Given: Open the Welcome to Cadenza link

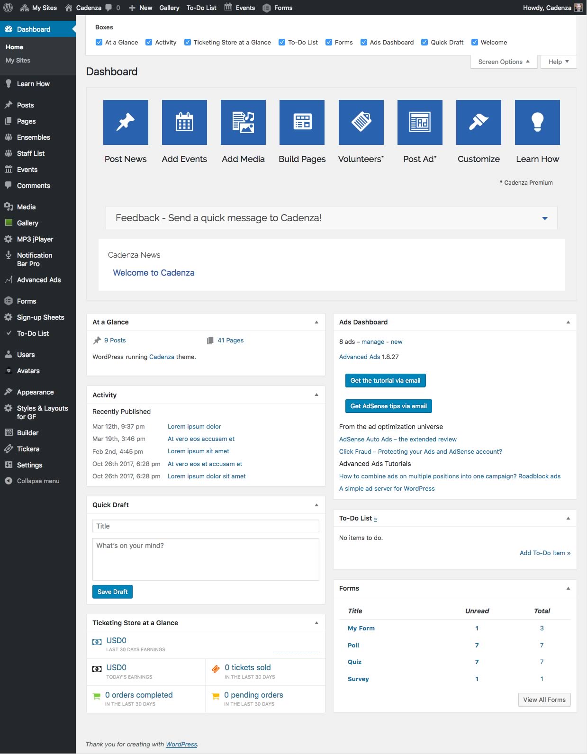Looking at the screenshot, I should (x=154, y=273).
